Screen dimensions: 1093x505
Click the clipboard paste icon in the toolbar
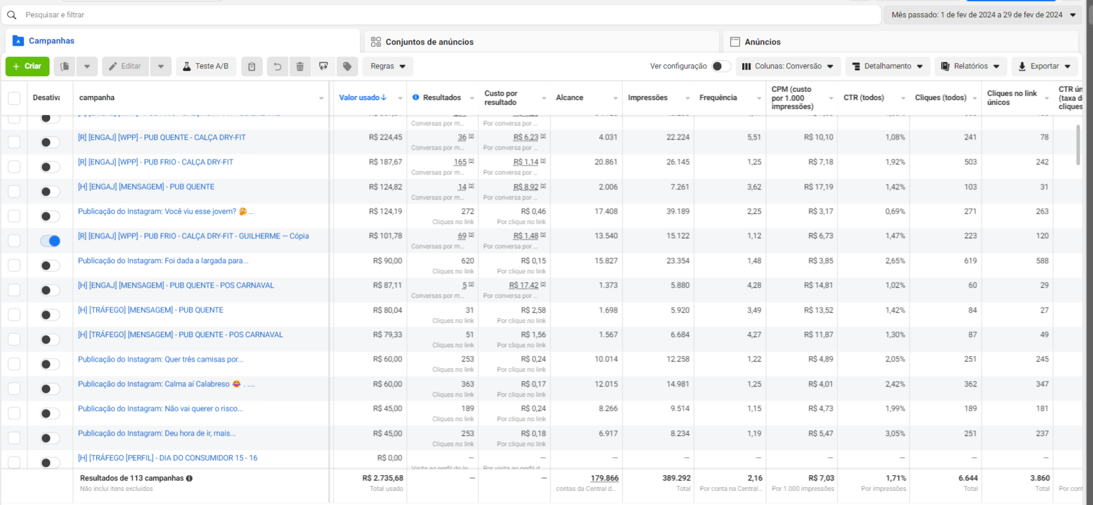[x=252, y=66]
